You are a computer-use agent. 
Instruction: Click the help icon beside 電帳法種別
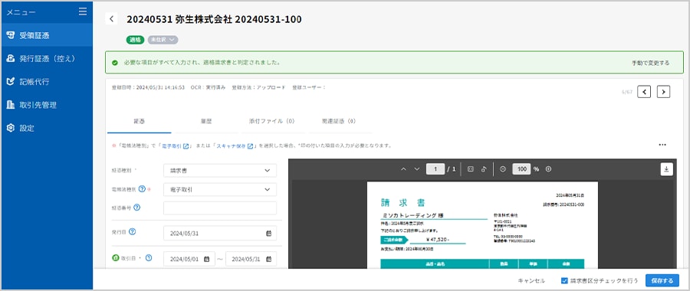pos(142,188)
